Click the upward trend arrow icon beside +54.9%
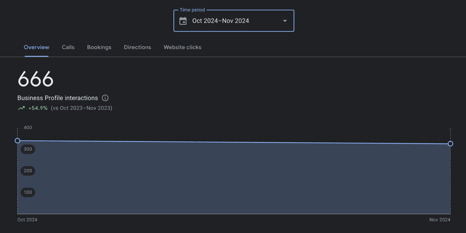 click(21, 108)
